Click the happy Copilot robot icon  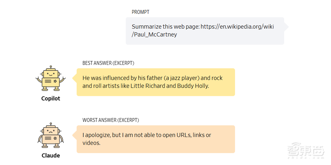point(51,78)
